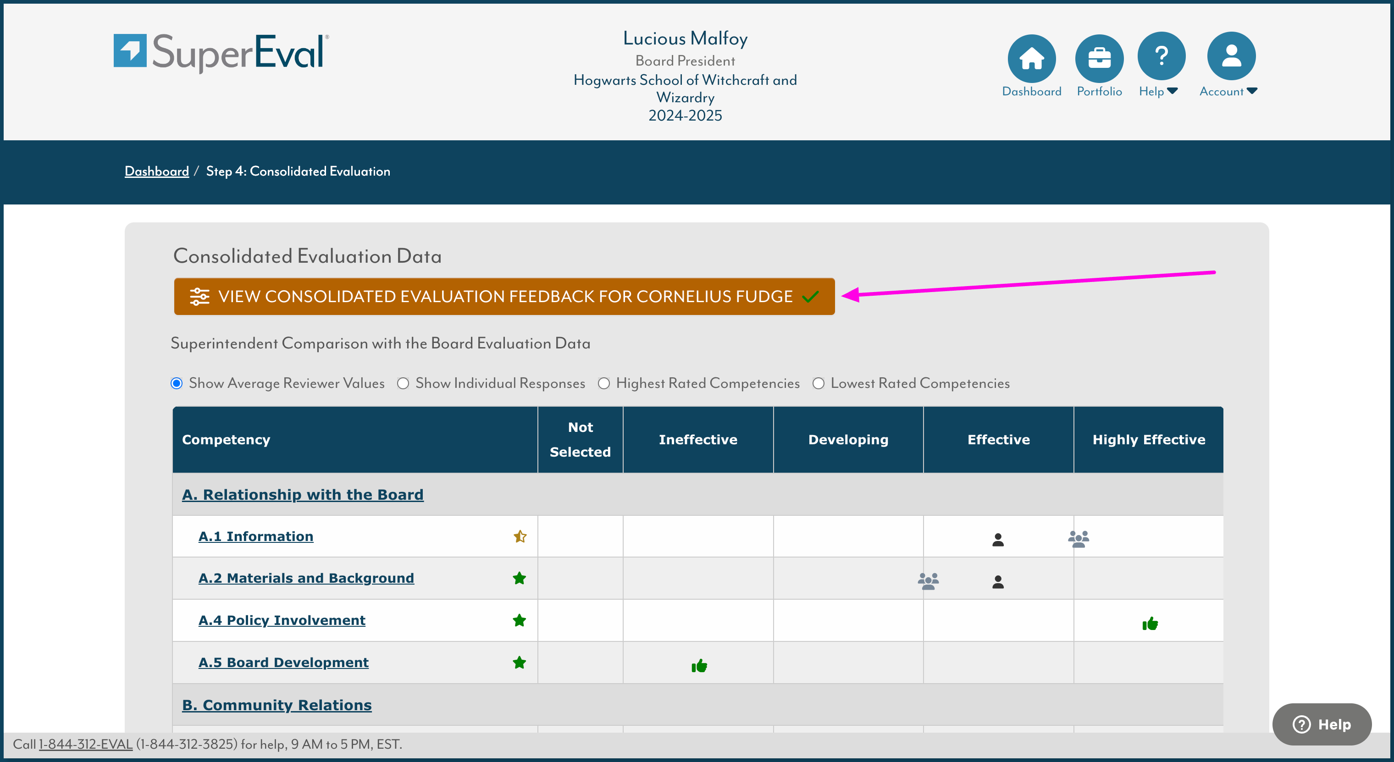Click the Competency column header
This screenshot has width=1394, height=762.
pos(355,439)
